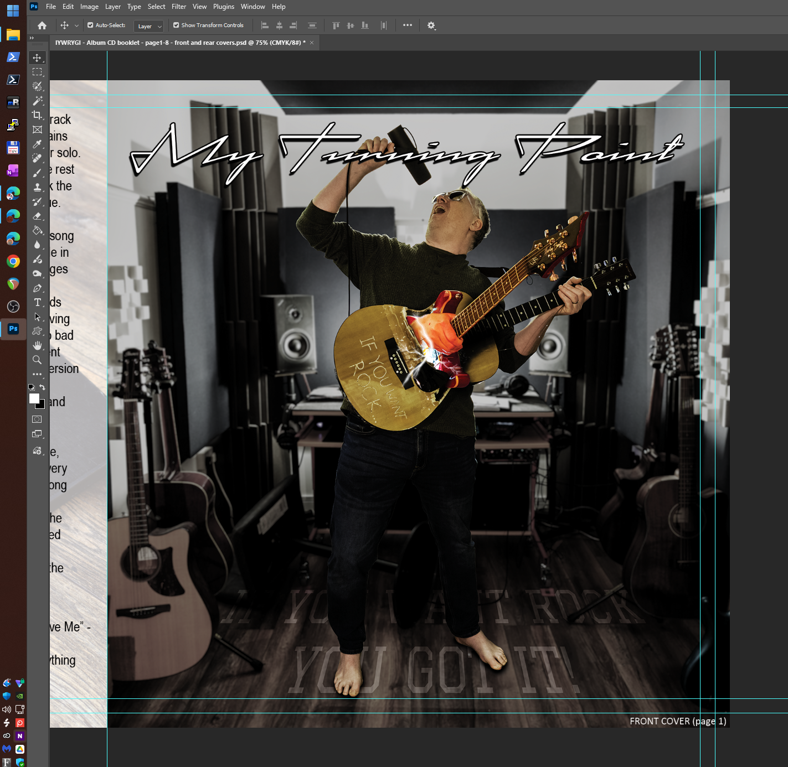This screenshot has width=788, height=767.
Task: Select the Zoom magnifier tool
Action: 37,360
